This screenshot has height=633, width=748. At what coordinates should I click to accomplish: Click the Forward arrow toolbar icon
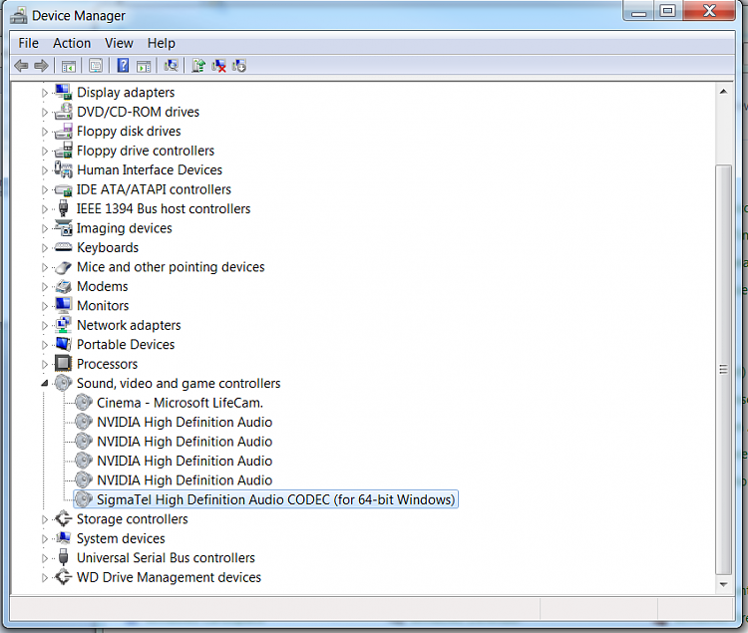(41, 66)
